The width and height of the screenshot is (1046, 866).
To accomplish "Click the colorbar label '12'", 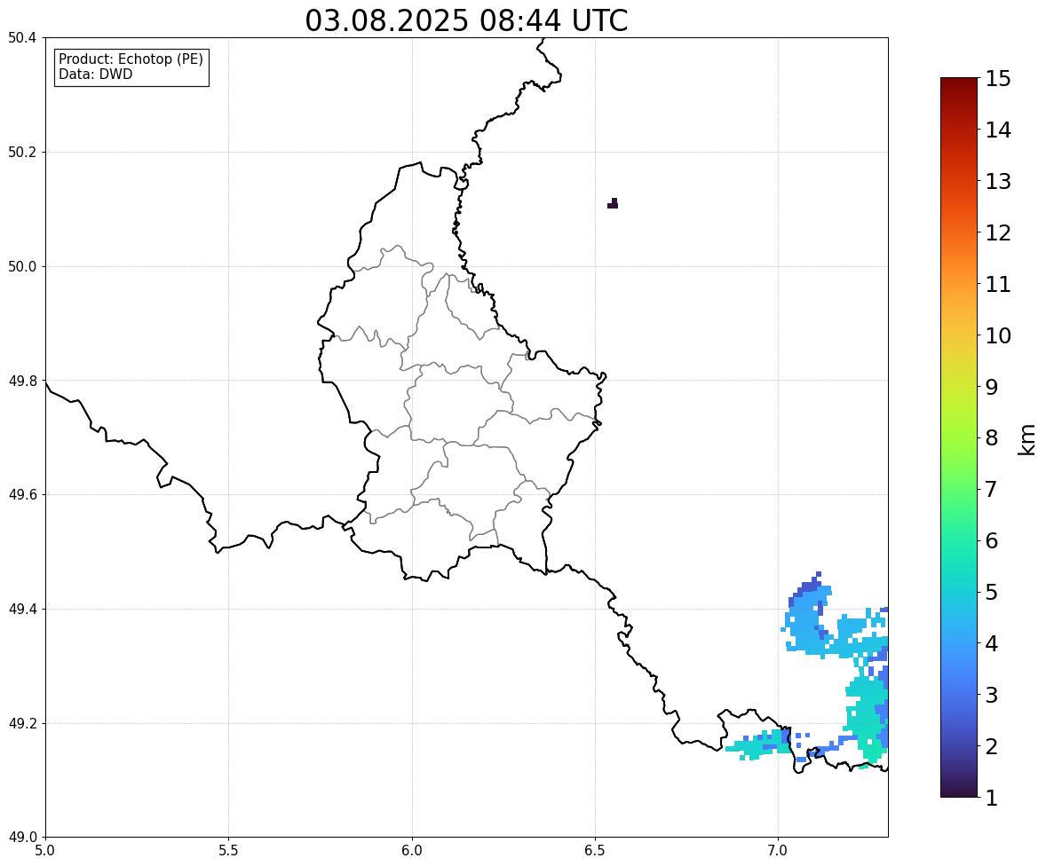I will pos(998,232).
